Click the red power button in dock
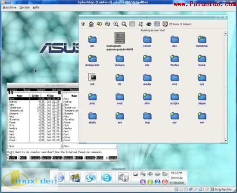This screenshot has width=237, height=193. point(165,182)
